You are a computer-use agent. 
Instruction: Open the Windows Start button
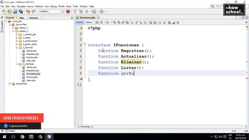point(4,136)
